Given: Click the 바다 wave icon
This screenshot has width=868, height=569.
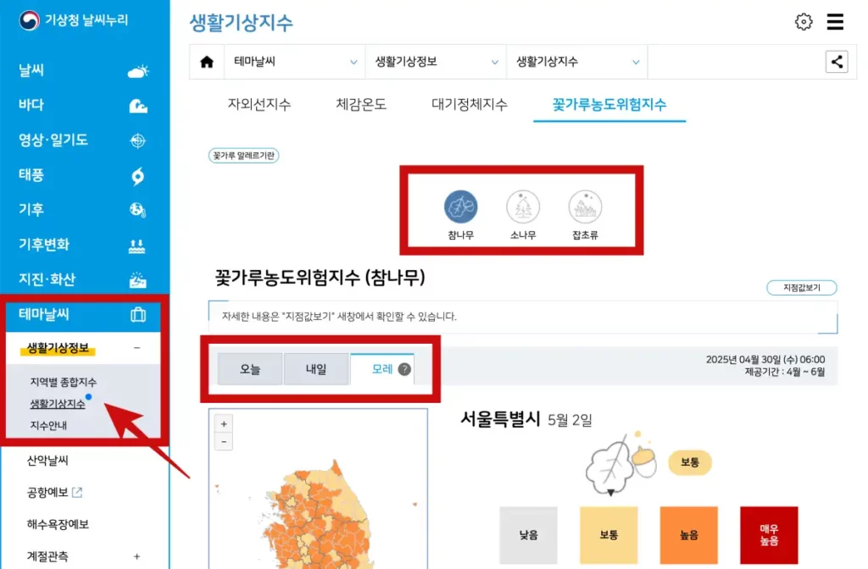Looking at the screenshot, I should 138,106.
